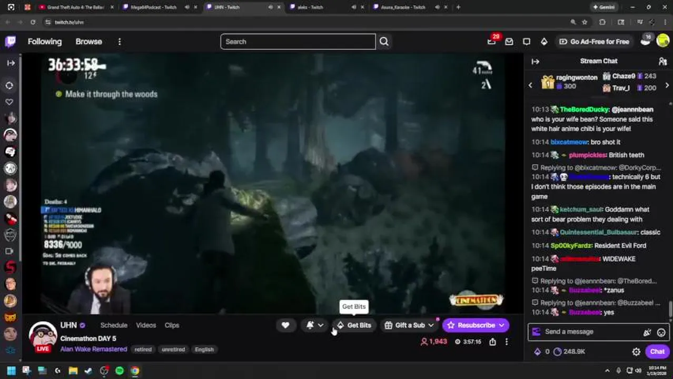This screenshot has height=379, width=673.
Task: Click the Send a message field
Action: tap(590, 332)
